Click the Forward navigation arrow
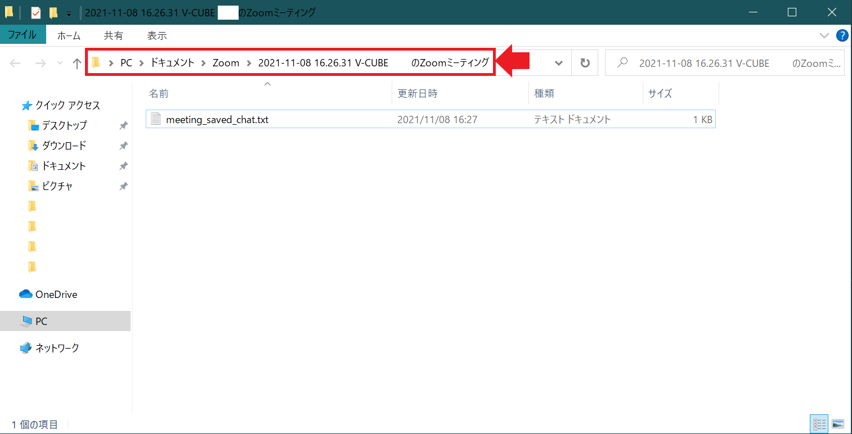Image resolution: width=852 pixels, height=434 pixels. (41, 64)
